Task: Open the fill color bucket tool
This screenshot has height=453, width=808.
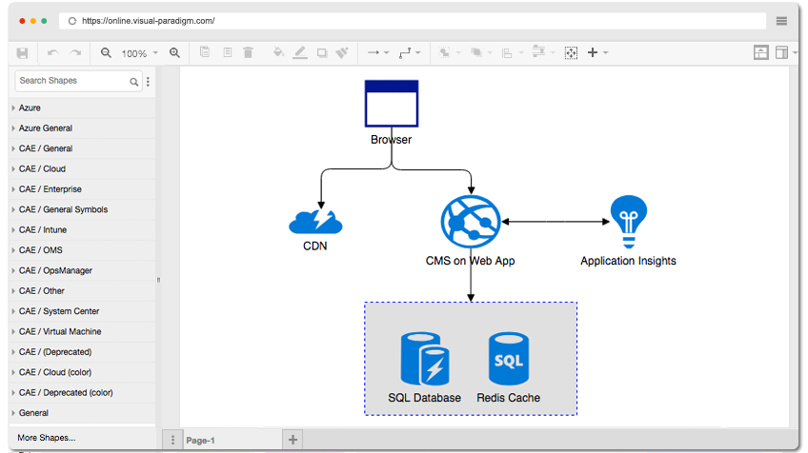Action: (x=278, y=52)
